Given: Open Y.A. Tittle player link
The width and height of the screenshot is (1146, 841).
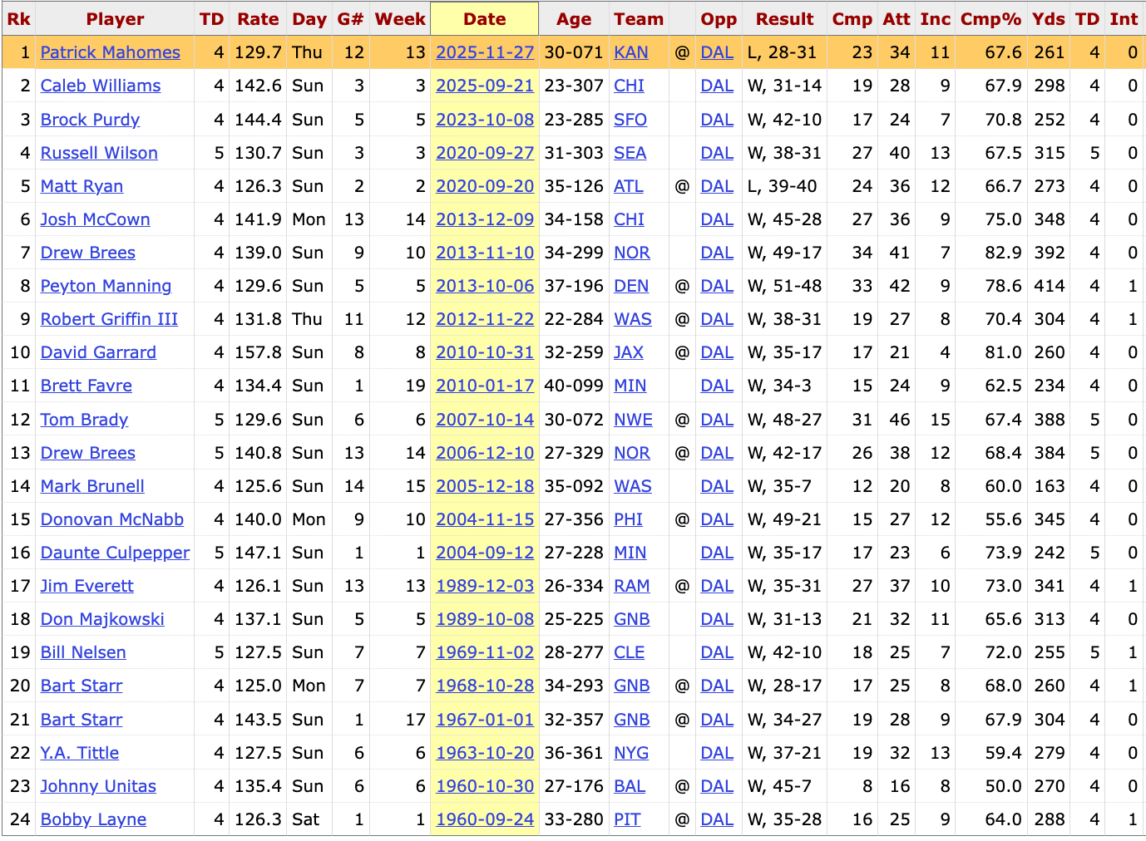Looking at the screenshot, I should pos(80,753).
